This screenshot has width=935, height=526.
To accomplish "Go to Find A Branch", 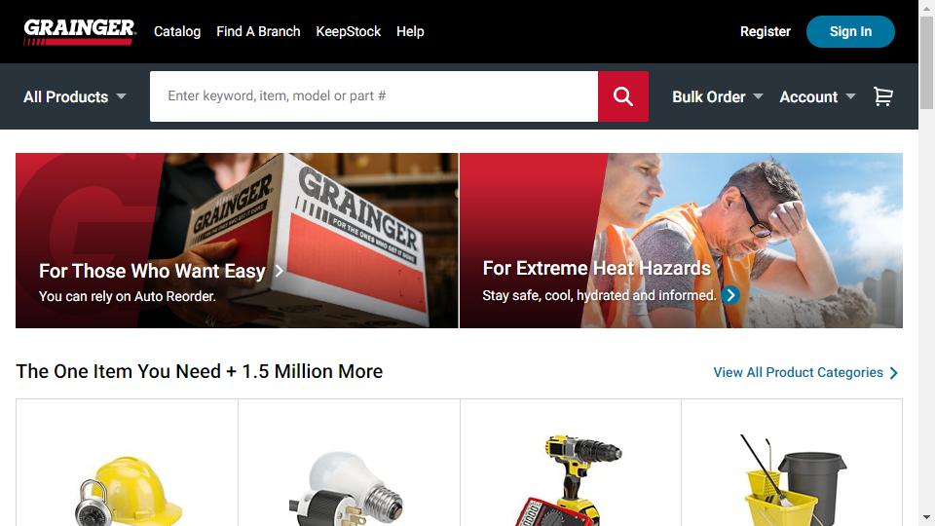I will tap(258, 31).
